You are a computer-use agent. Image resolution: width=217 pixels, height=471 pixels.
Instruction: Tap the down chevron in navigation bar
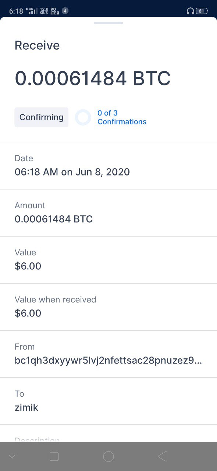12,457
